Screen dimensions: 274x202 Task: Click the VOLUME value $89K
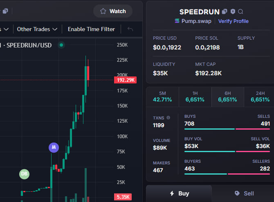[x=160, y=148]
